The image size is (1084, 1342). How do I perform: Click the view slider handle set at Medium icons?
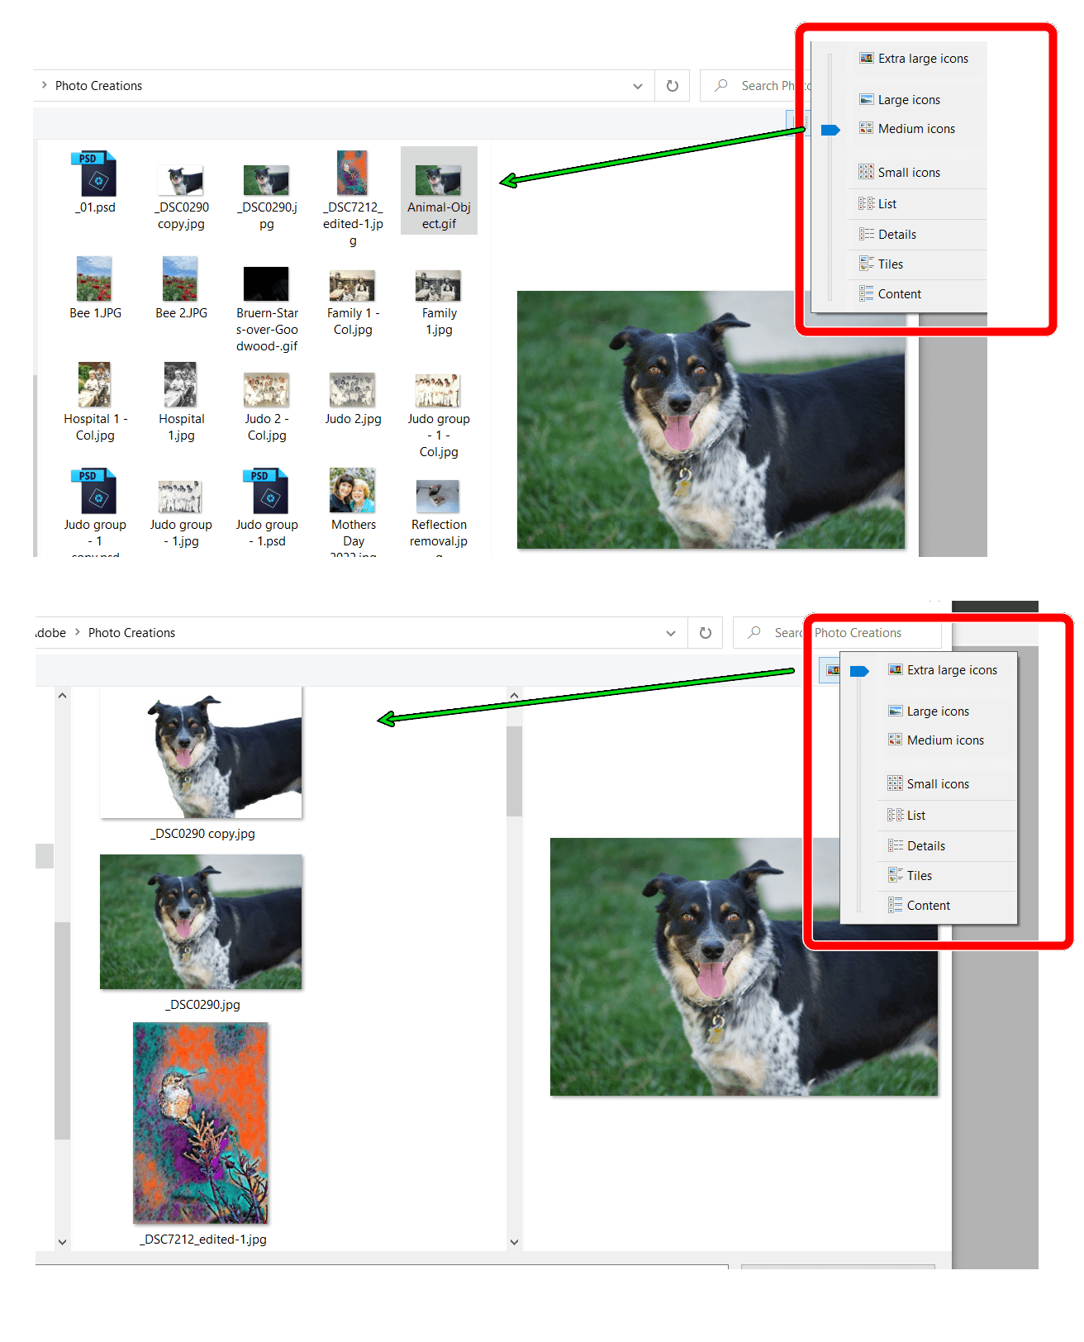coord(830,130)
